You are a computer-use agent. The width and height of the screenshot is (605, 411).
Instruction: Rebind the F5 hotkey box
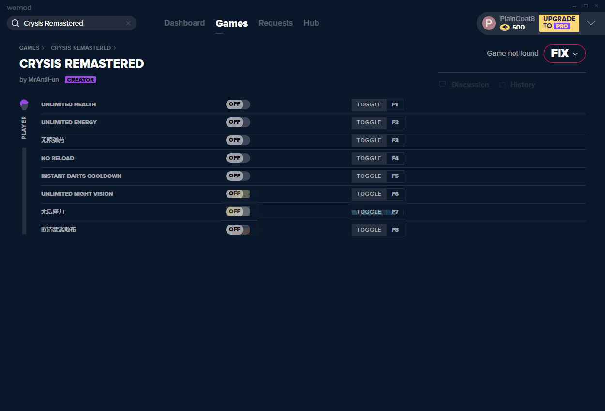(395, 176)
